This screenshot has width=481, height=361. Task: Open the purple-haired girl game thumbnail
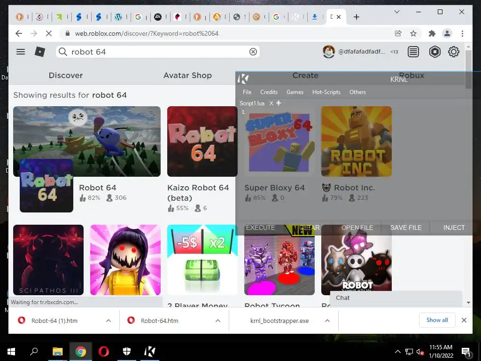point(125,260)
